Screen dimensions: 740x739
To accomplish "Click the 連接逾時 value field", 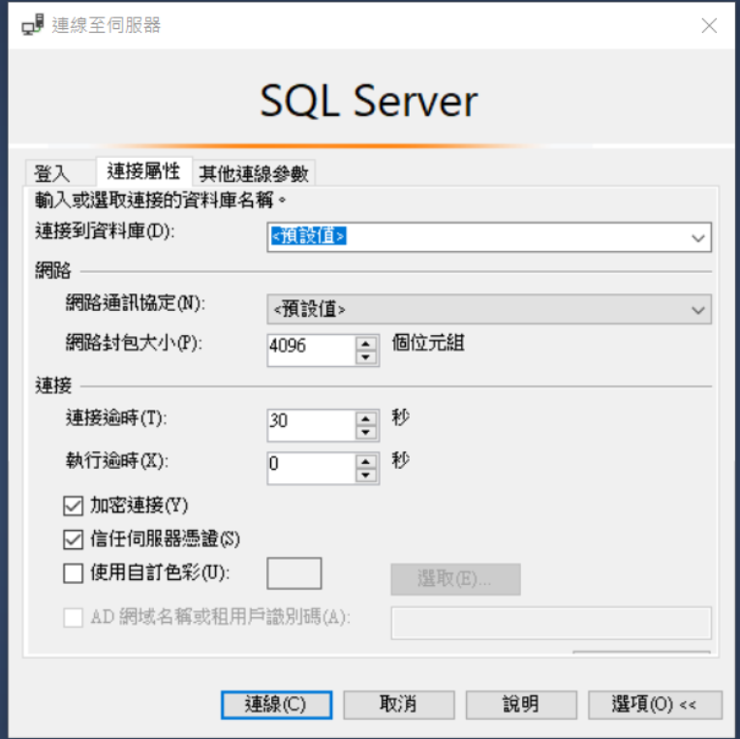I will tap(312, 425).
